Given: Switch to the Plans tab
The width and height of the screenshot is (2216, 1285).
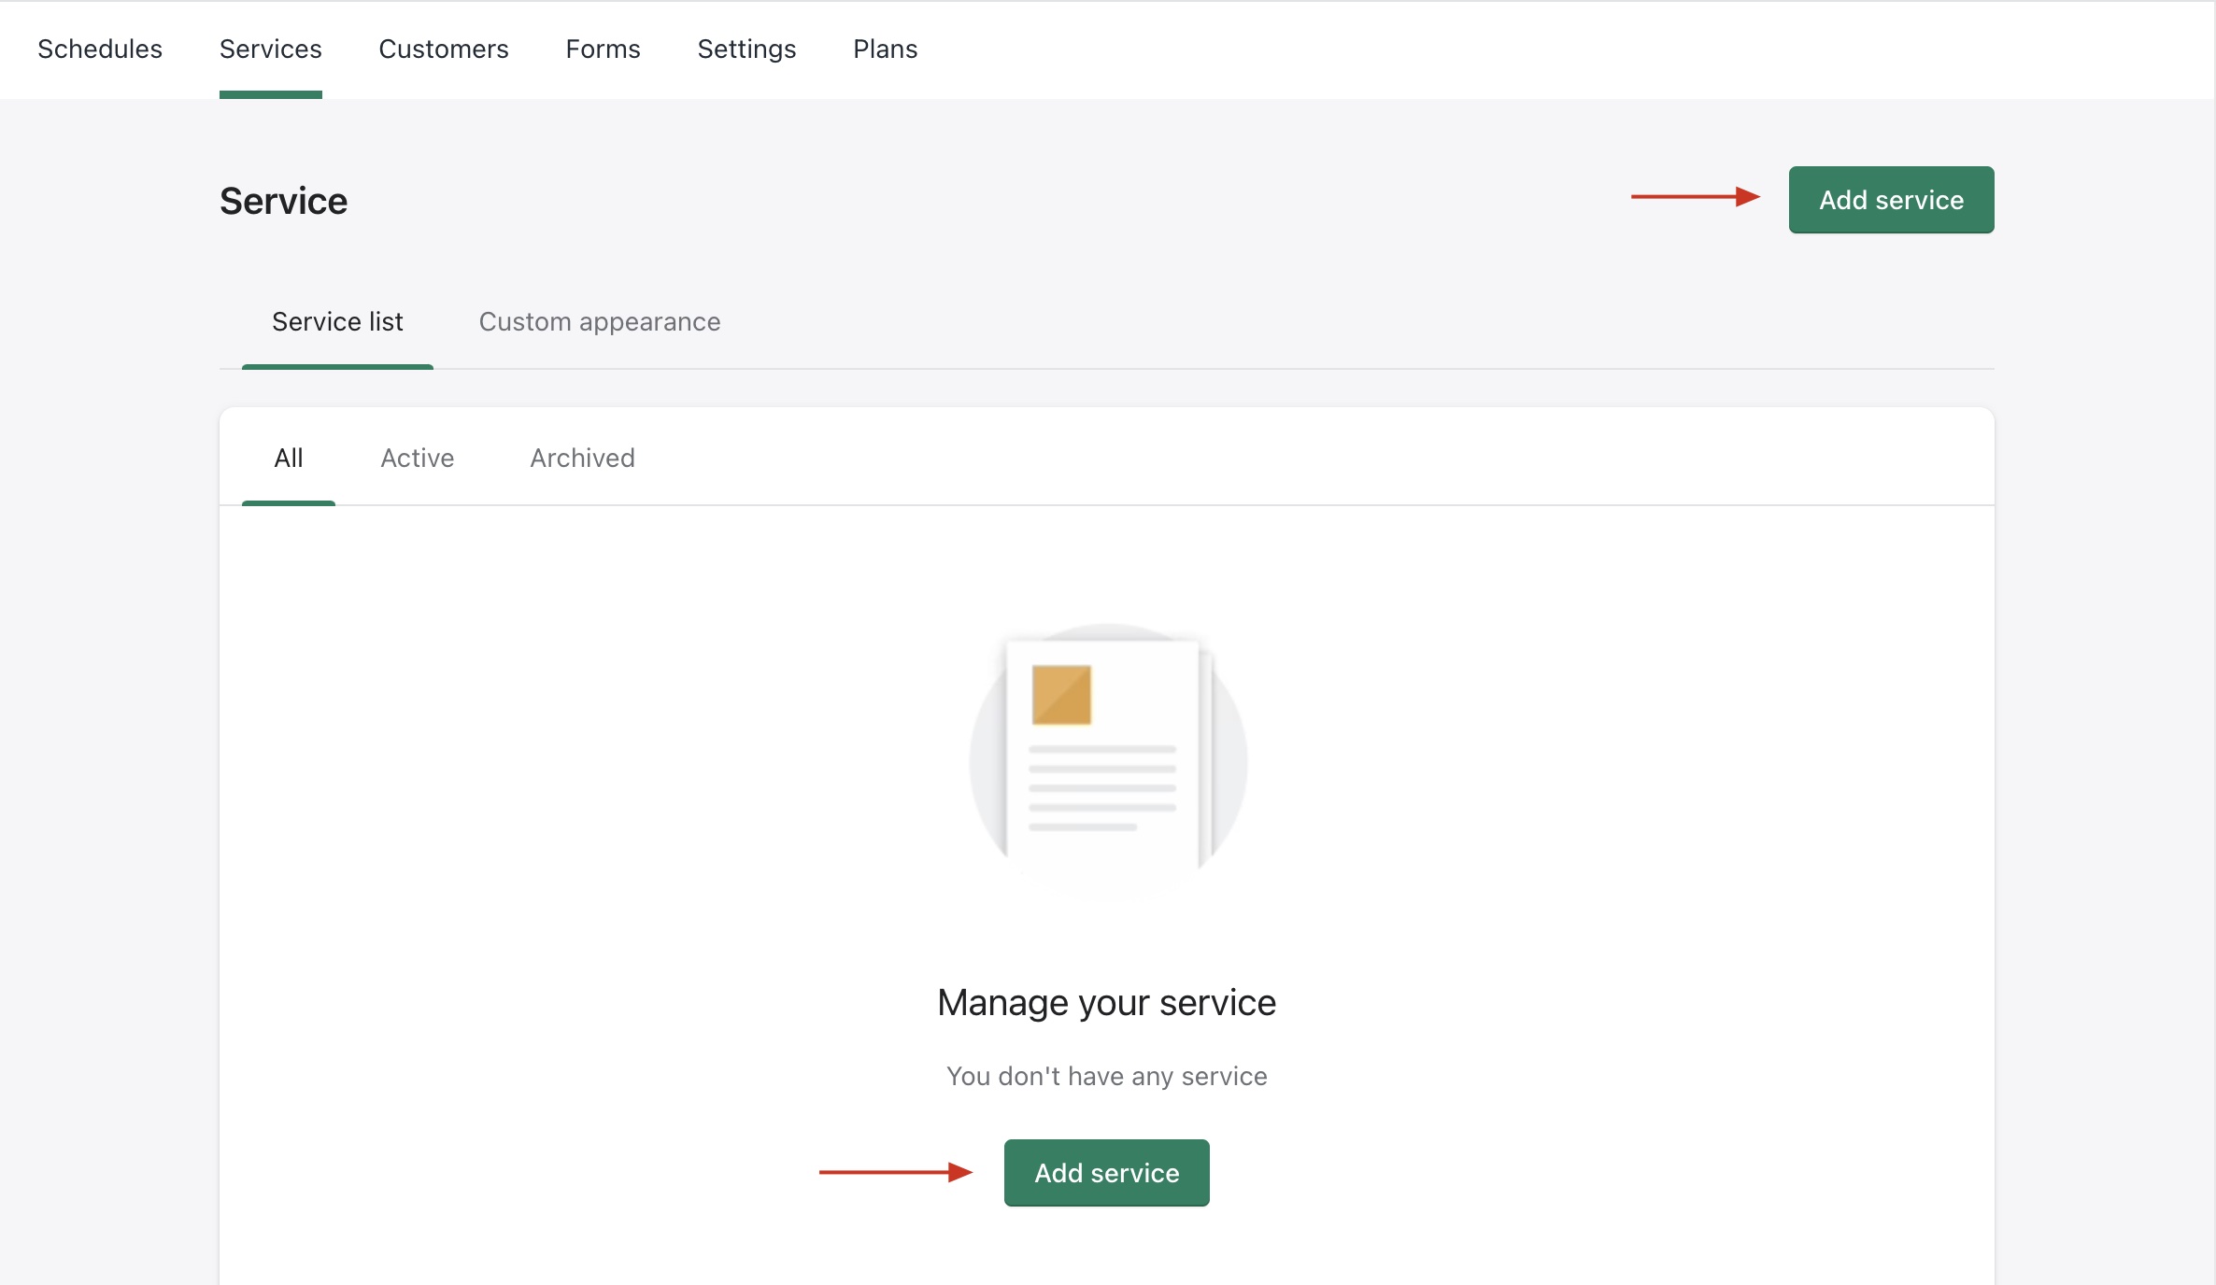Looking at the screenshot, I should point(885,49).
